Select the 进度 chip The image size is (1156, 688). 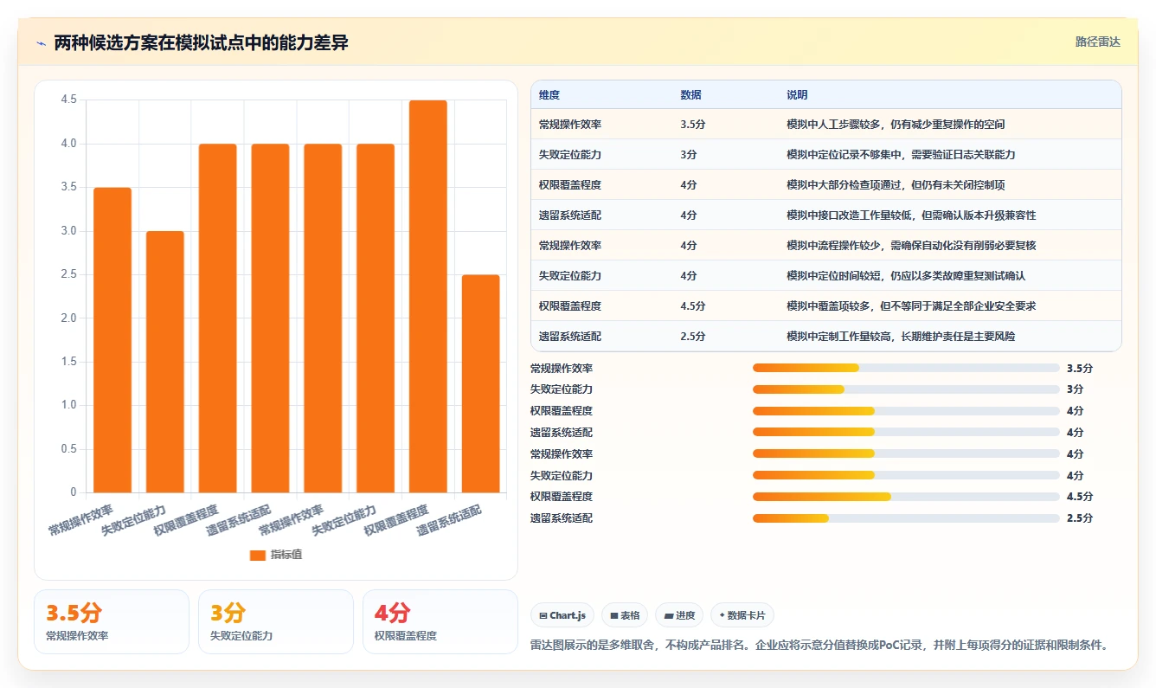click(679, 615)
